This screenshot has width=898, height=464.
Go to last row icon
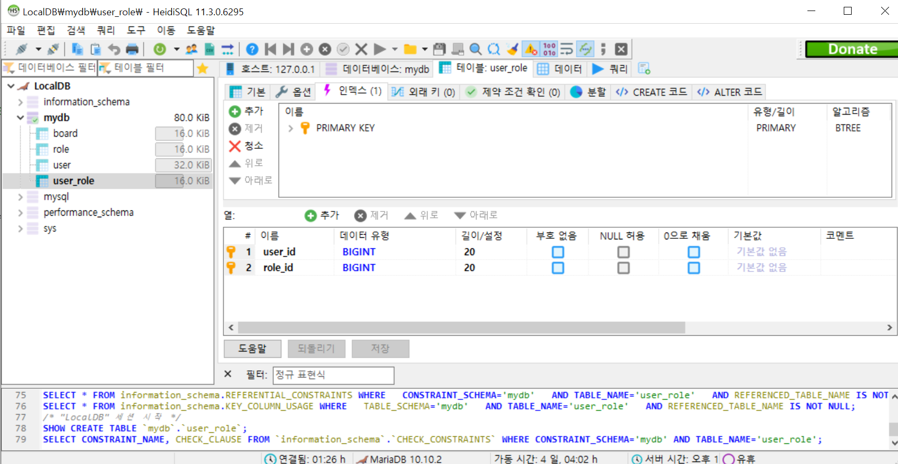pyautogui.click(x=288, y=49)
